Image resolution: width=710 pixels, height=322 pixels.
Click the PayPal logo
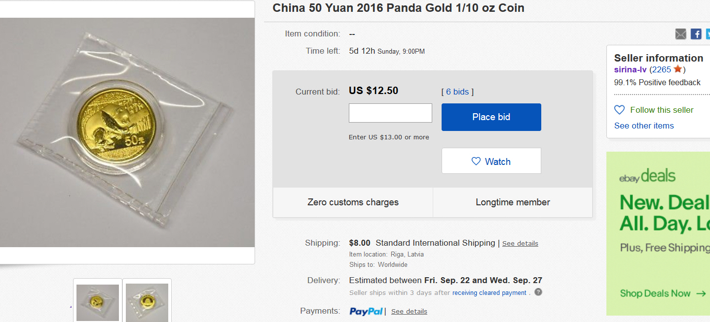point(366,311)
